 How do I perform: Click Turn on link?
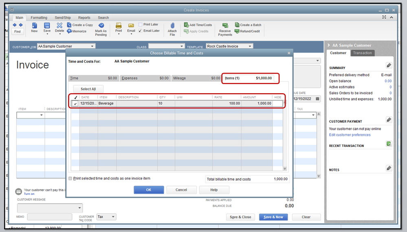click(x=29, y=194)
